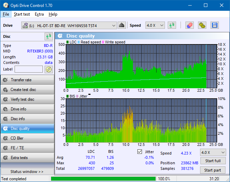Click the eject drive icon
Screen dimensions: 230x182
[x=121, y=25]
